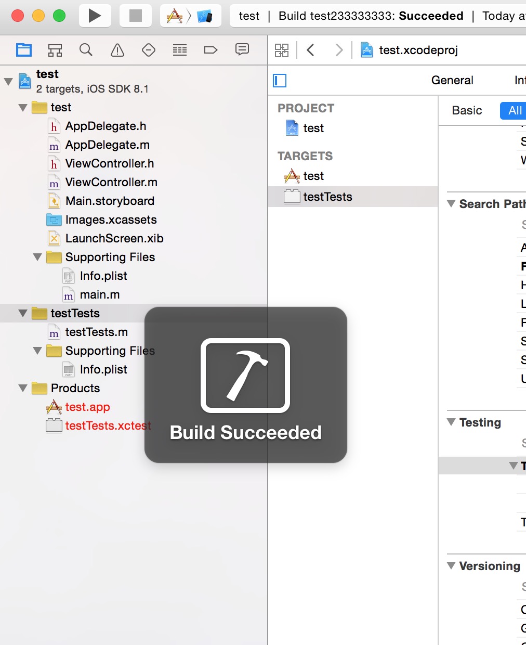526x645 pixels.
Task: Go forward in editor history
Action: point(339,50)
